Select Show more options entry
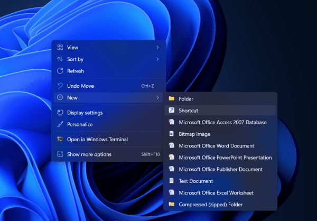Screen dimensions: 317x221 coord(89,154)
